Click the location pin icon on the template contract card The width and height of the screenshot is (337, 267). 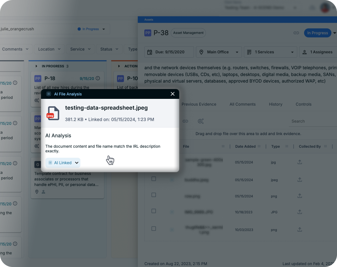click(37, 192)
